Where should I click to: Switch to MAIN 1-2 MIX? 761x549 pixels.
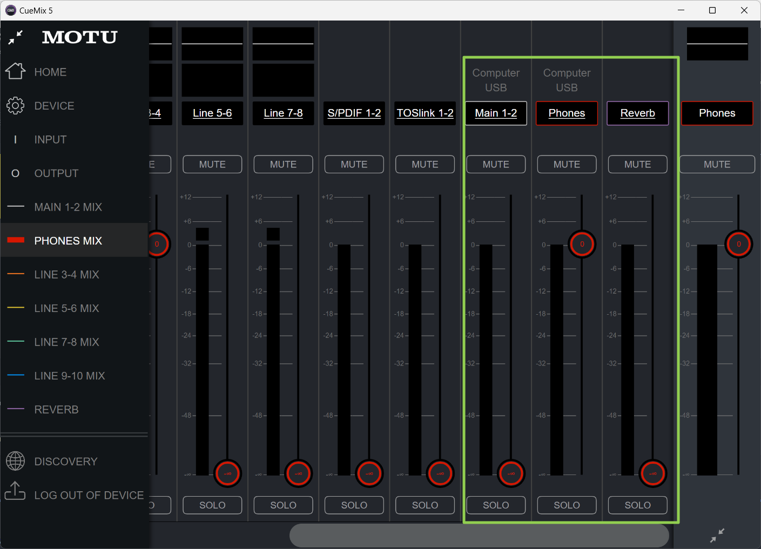pos(74,207)
